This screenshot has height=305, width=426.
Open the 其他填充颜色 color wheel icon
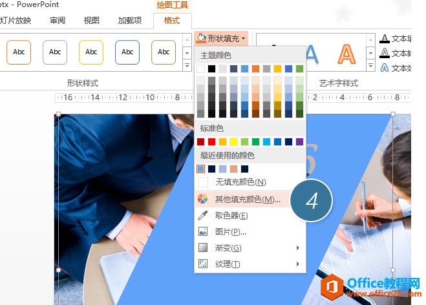pyautogui.click(x=203, y=199)
